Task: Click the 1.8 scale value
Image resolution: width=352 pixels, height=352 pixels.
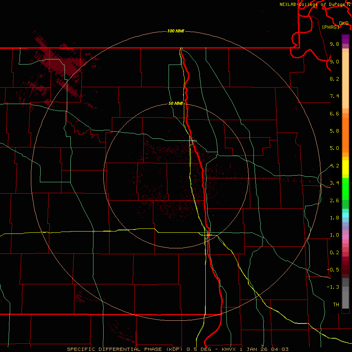Action: [334, 218]
